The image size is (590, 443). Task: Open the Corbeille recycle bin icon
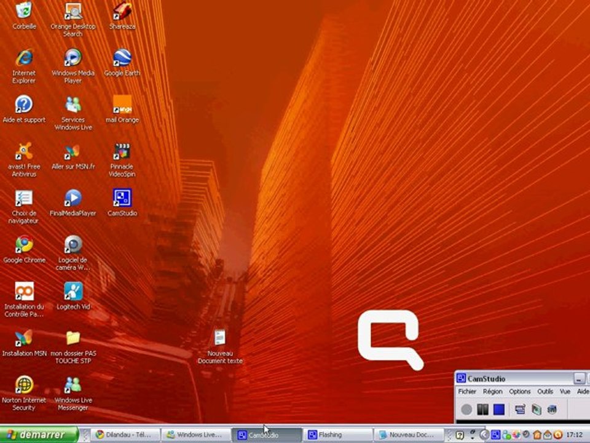(x=24, y=15)
